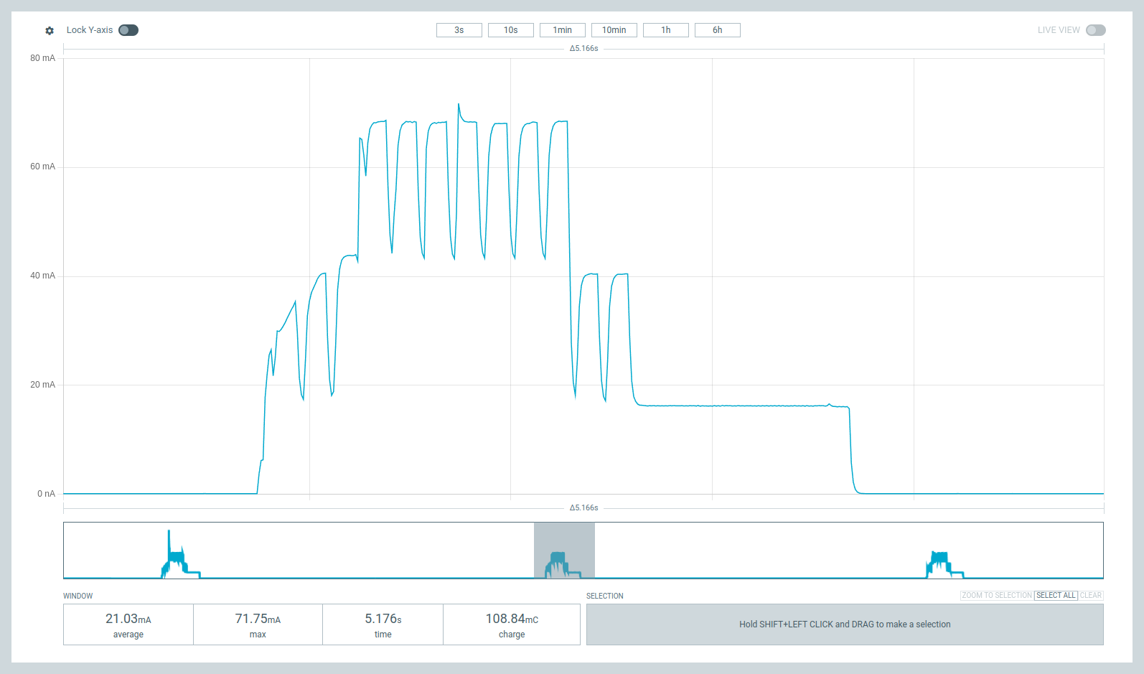Screen dimensions: 1144x674
Task: Click the 20 mA axis label
Action: pos(42,385)
